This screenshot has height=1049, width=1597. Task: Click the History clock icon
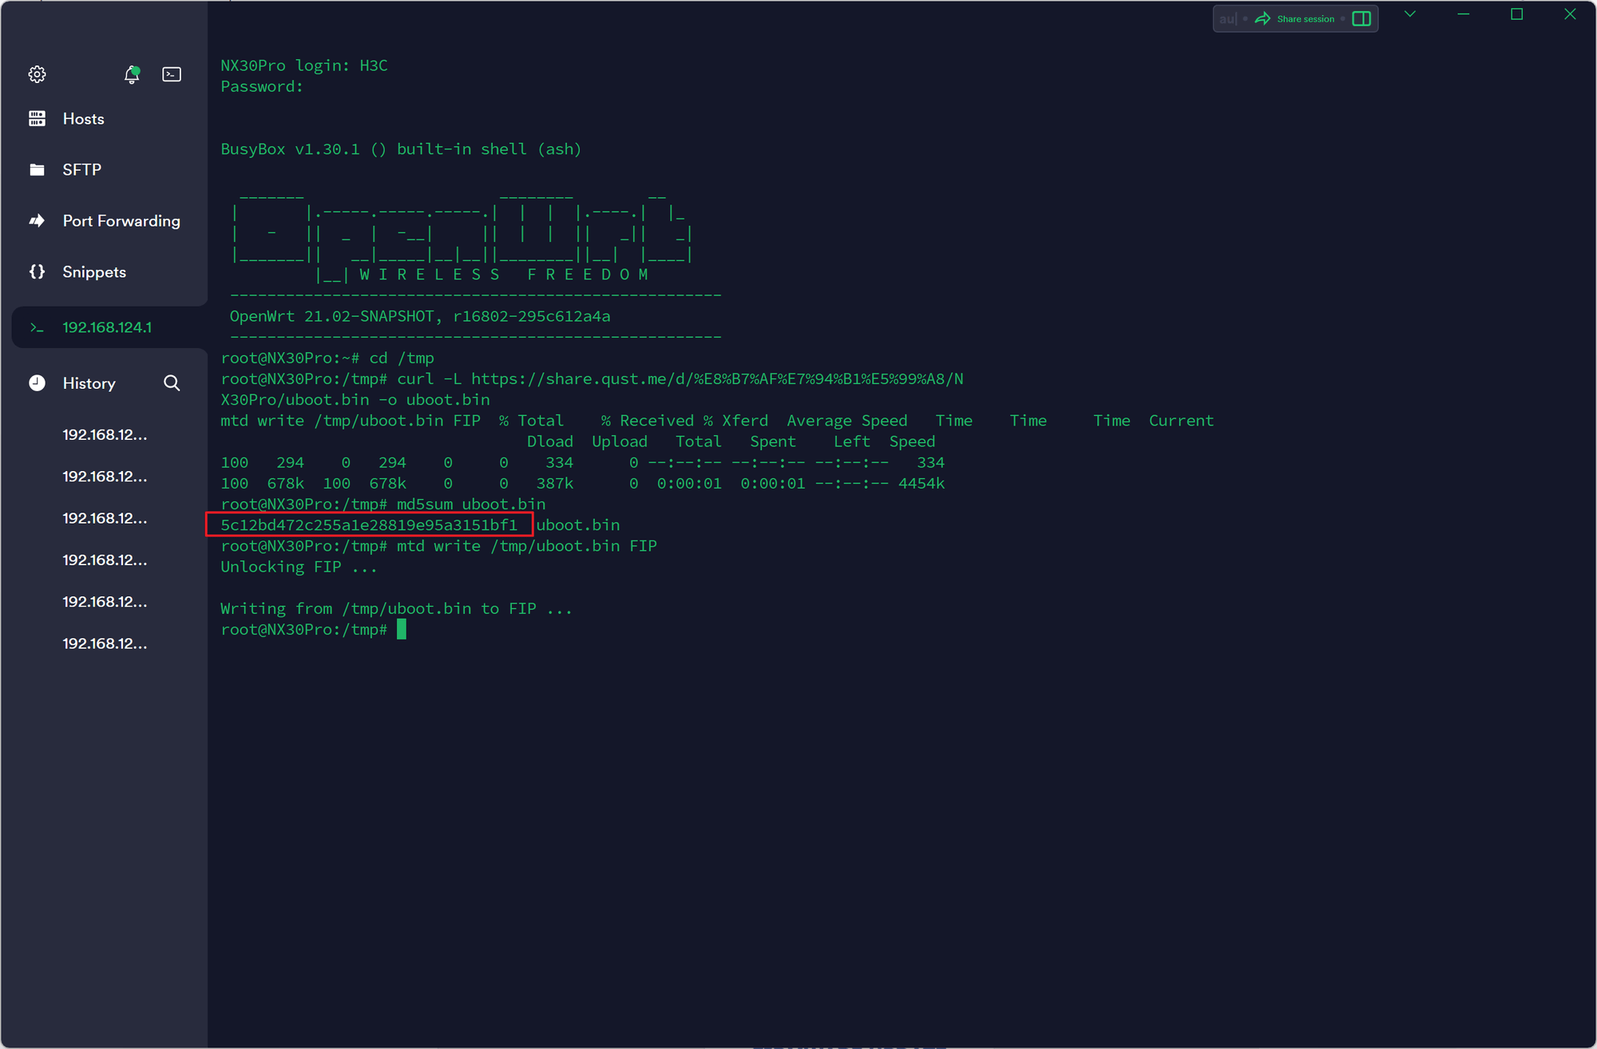tap(38, 382)
